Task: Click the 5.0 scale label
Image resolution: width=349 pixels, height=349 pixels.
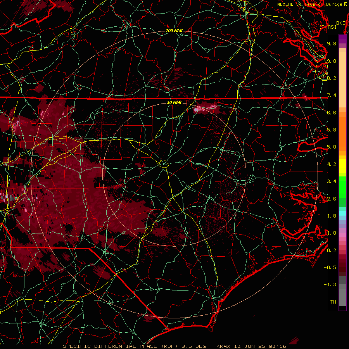Action: click(332, 147)
